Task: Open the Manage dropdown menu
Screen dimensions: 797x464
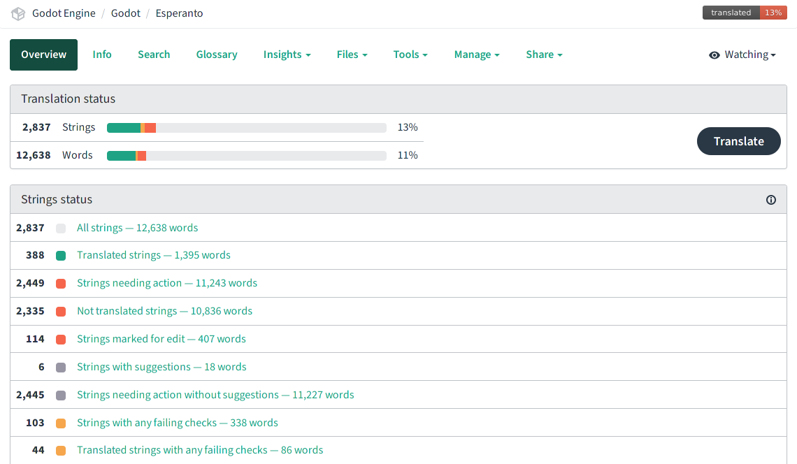Action: coord(477,55)
